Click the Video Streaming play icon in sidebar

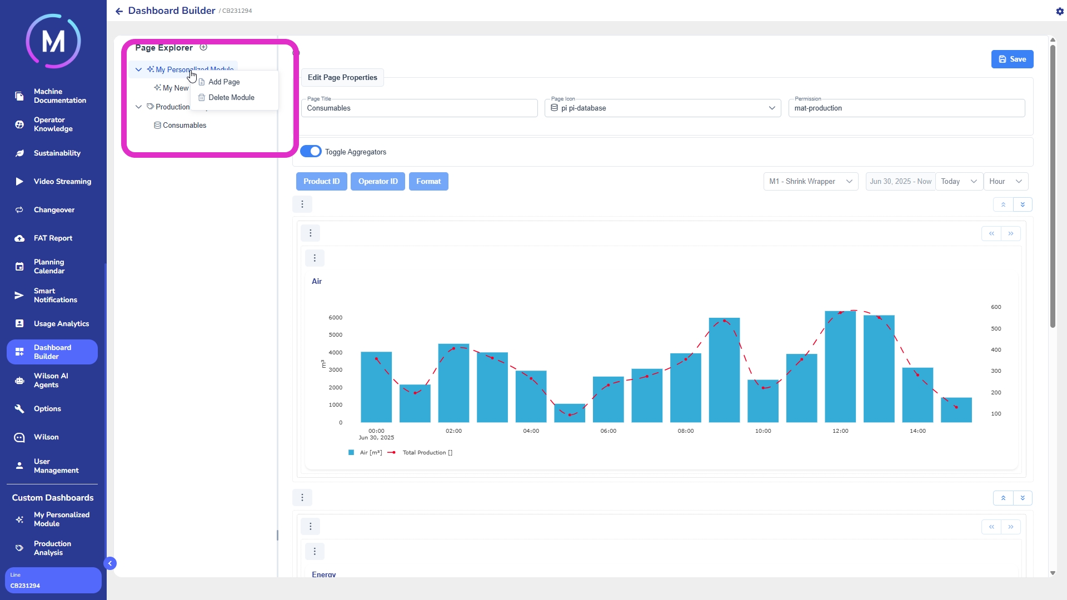click(x=19, y=182)
